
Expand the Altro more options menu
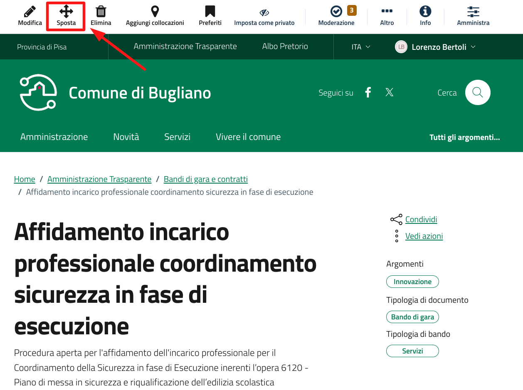387,12
